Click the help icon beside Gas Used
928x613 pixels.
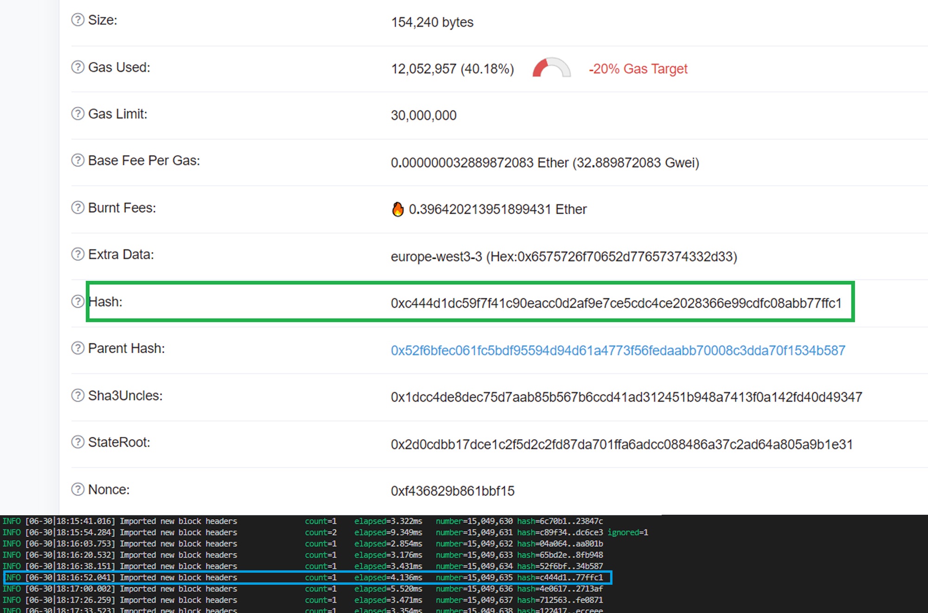coord(77,67)
